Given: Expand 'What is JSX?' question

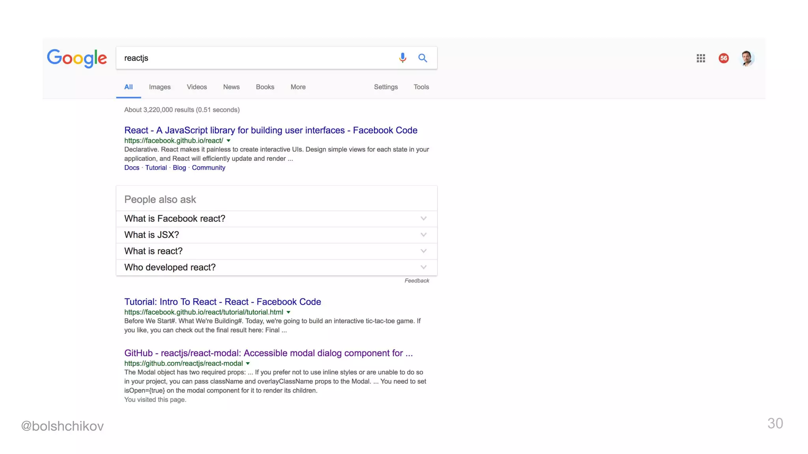Looking at the screenshot, I should pos(423,235).
